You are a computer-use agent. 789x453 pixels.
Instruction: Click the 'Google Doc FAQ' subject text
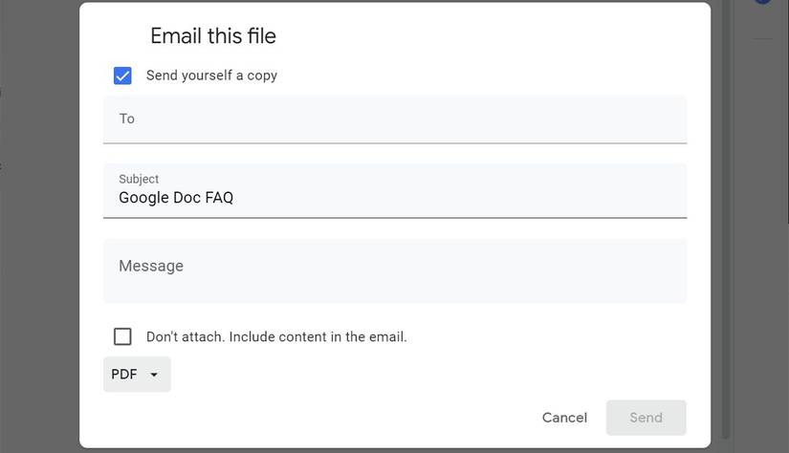click(x=176, y=198)
